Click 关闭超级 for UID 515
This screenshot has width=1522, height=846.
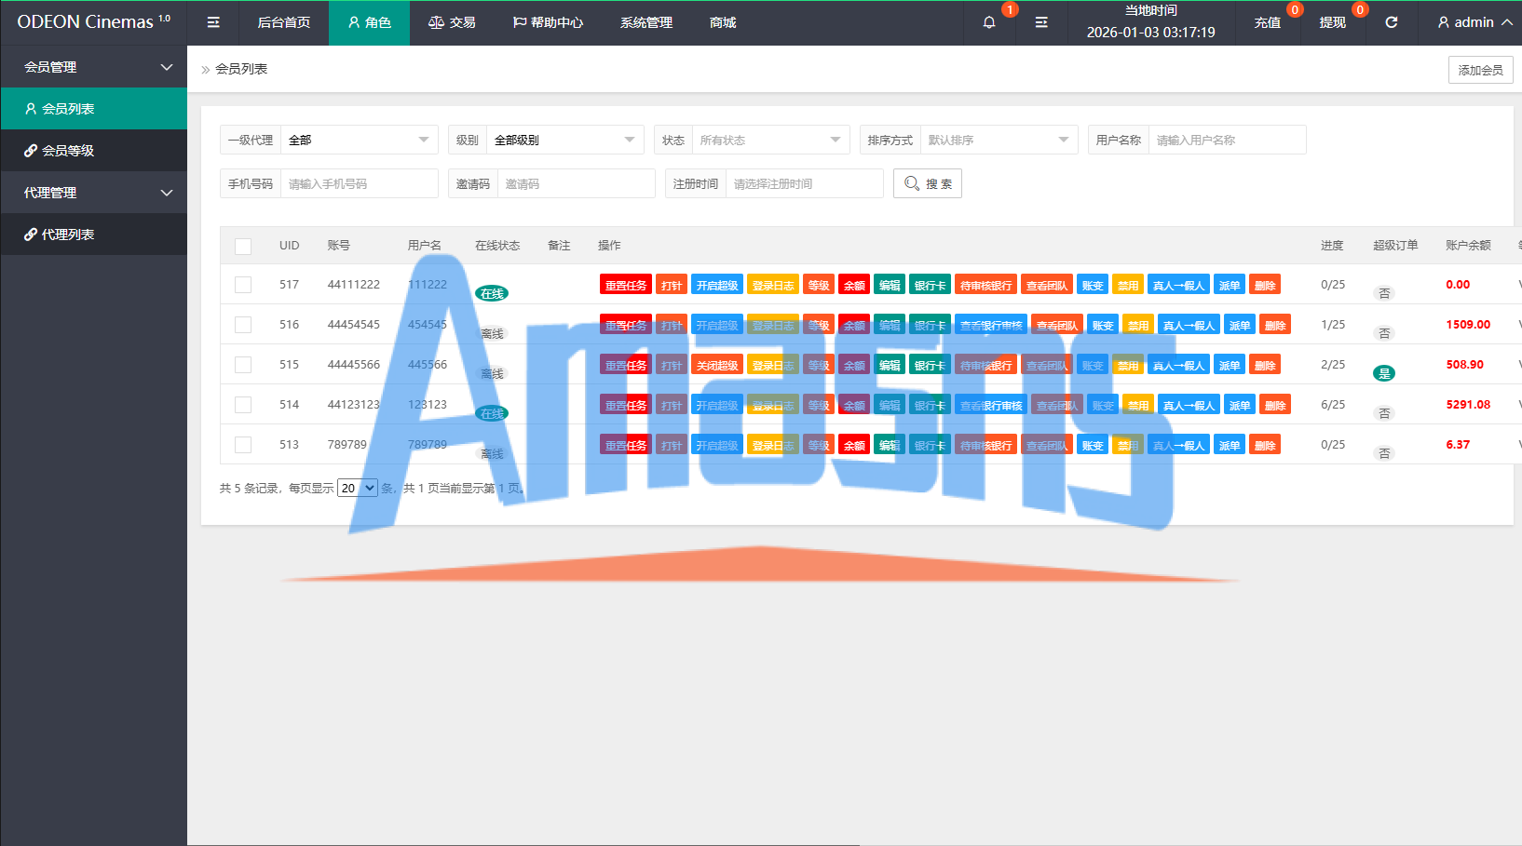(717, 365)
